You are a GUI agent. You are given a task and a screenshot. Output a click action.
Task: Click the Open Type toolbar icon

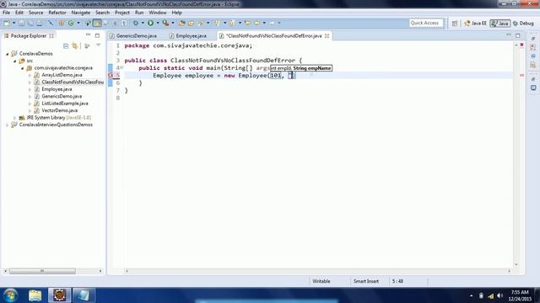tap(181, 23)
